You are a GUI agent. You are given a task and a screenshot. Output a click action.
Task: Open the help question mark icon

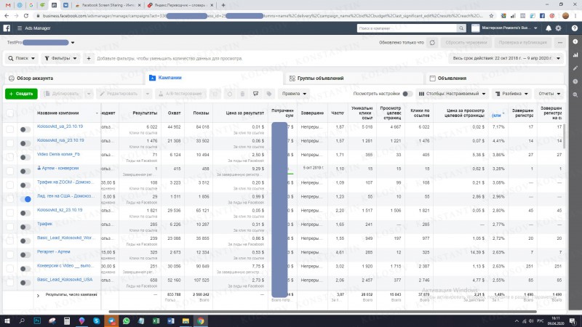click(x=575, y=28)
